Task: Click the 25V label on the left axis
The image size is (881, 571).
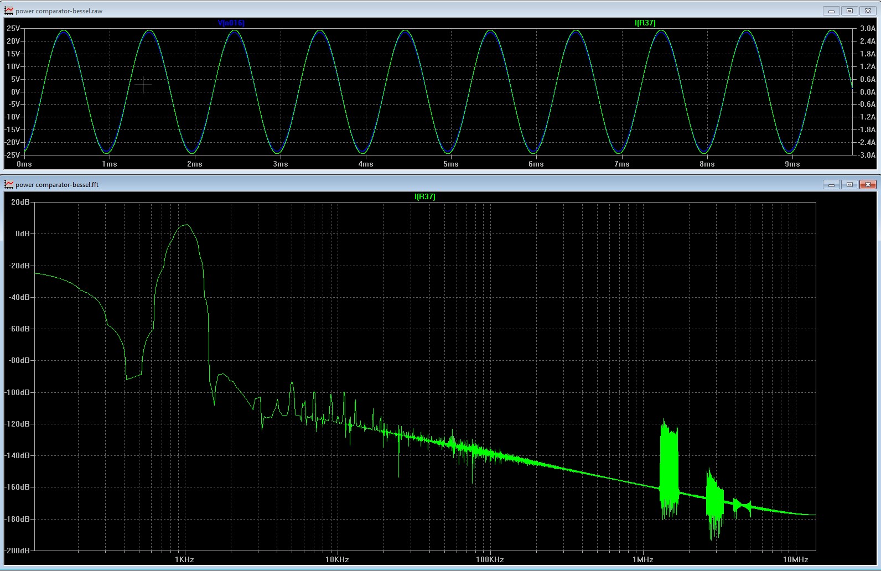Action: 13,29
